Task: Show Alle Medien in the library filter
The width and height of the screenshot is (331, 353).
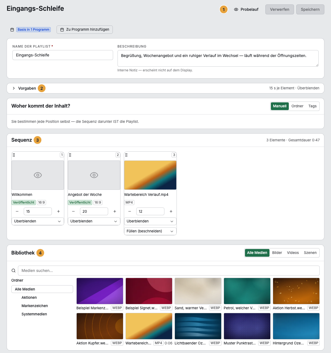Action: [x=257, y=253]
